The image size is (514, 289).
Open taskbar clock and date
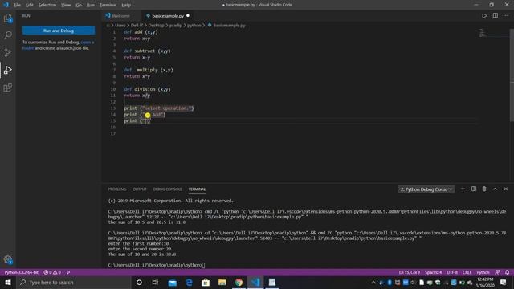click(485, 282)
